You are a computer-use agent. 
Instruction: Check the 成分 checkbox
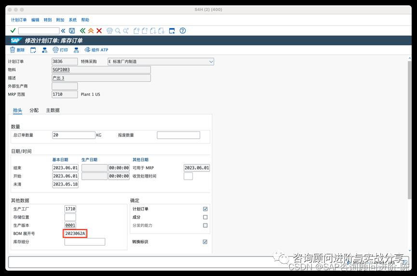[205, 217]
